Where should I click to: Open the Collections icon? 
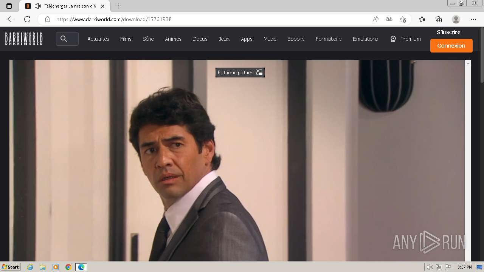[439, 19]
